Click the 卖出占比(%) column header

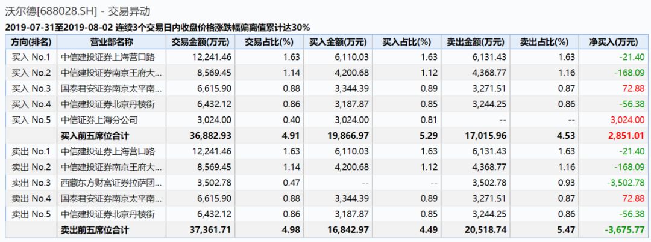click(544, 42)
